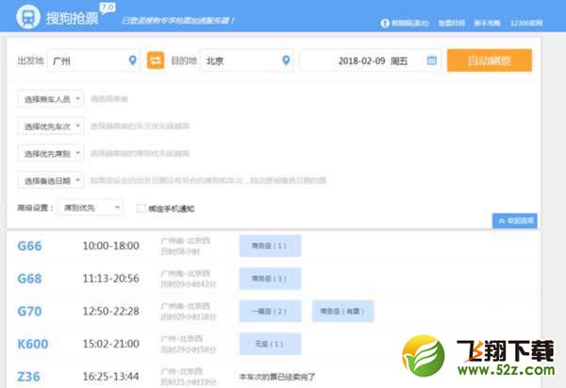The height and width of the screenshot is (388, 566).
Task: Click the location pin in departure field
Action: (x=133, y=60)
